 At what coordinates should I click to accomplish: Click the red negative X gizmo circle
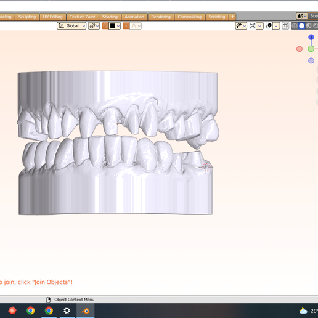click(300, 49)
